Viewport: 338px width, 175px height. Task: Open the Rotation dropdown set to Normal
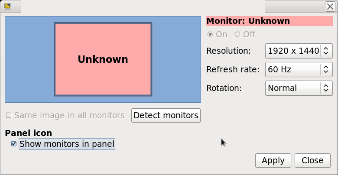[x=299, y=88]
